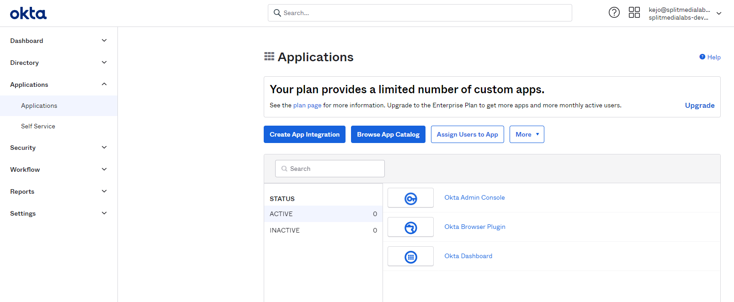
Task: Expand the Dashboard sidebar section
Action: coord(104,41)
